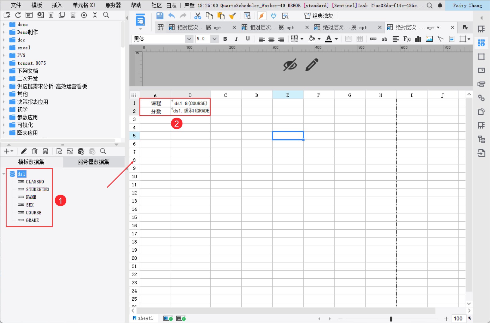
Task: Toggle bold formatting
Action: pos(225,39)
